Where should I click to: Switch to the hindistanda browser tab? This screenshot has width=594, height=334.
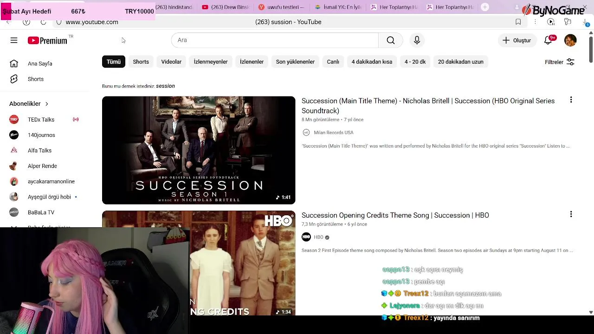[x=174, y=7]
